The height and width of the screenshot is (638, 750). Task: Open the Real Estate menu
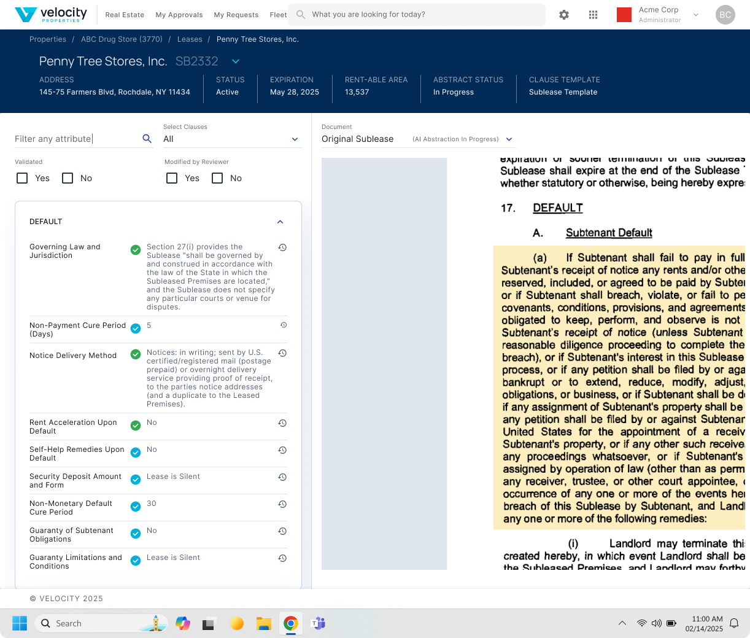(x=125, y=15)
